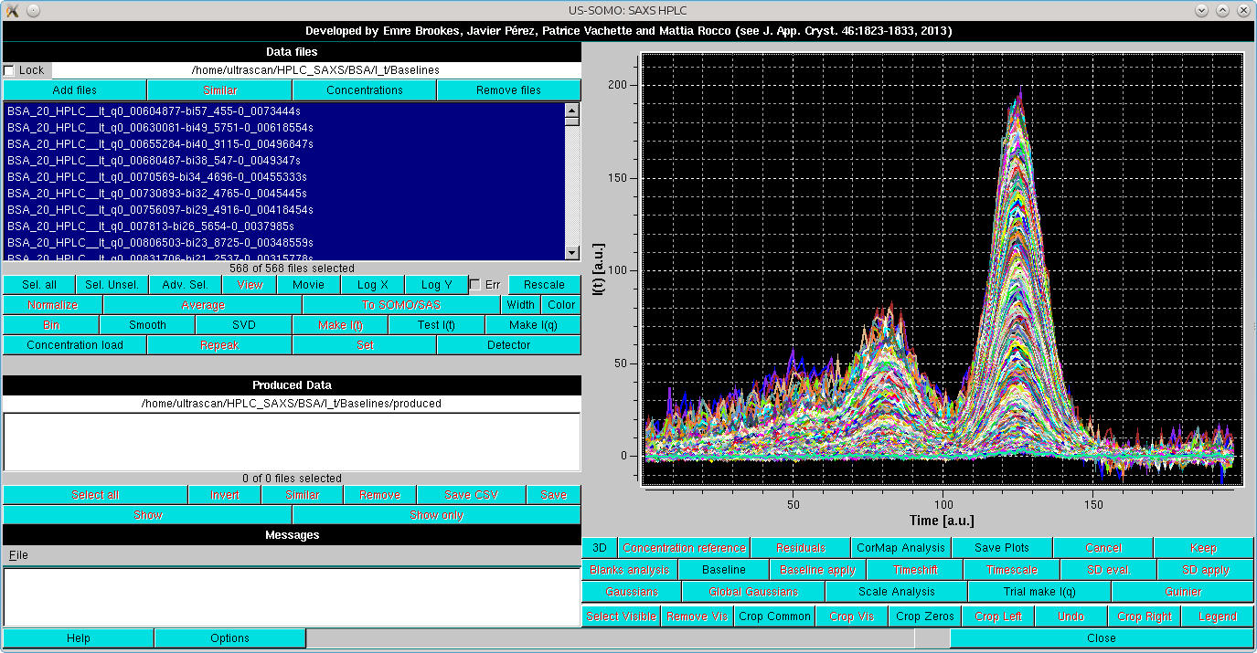1257x653 pixels.
Task: Click the file list scroll up arrow
Action: pyautogui.click(x=572, y=110)
